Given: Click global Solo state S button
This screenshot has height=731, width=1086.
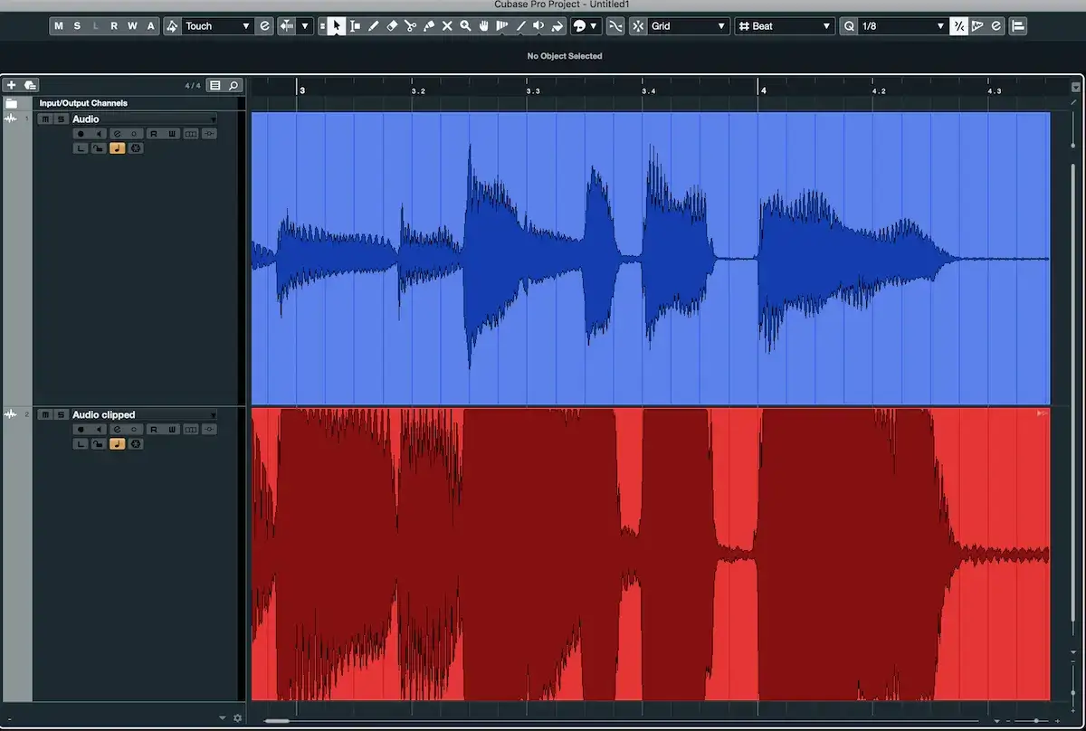Looking at the screenshot, I should [x=77, y=26].
